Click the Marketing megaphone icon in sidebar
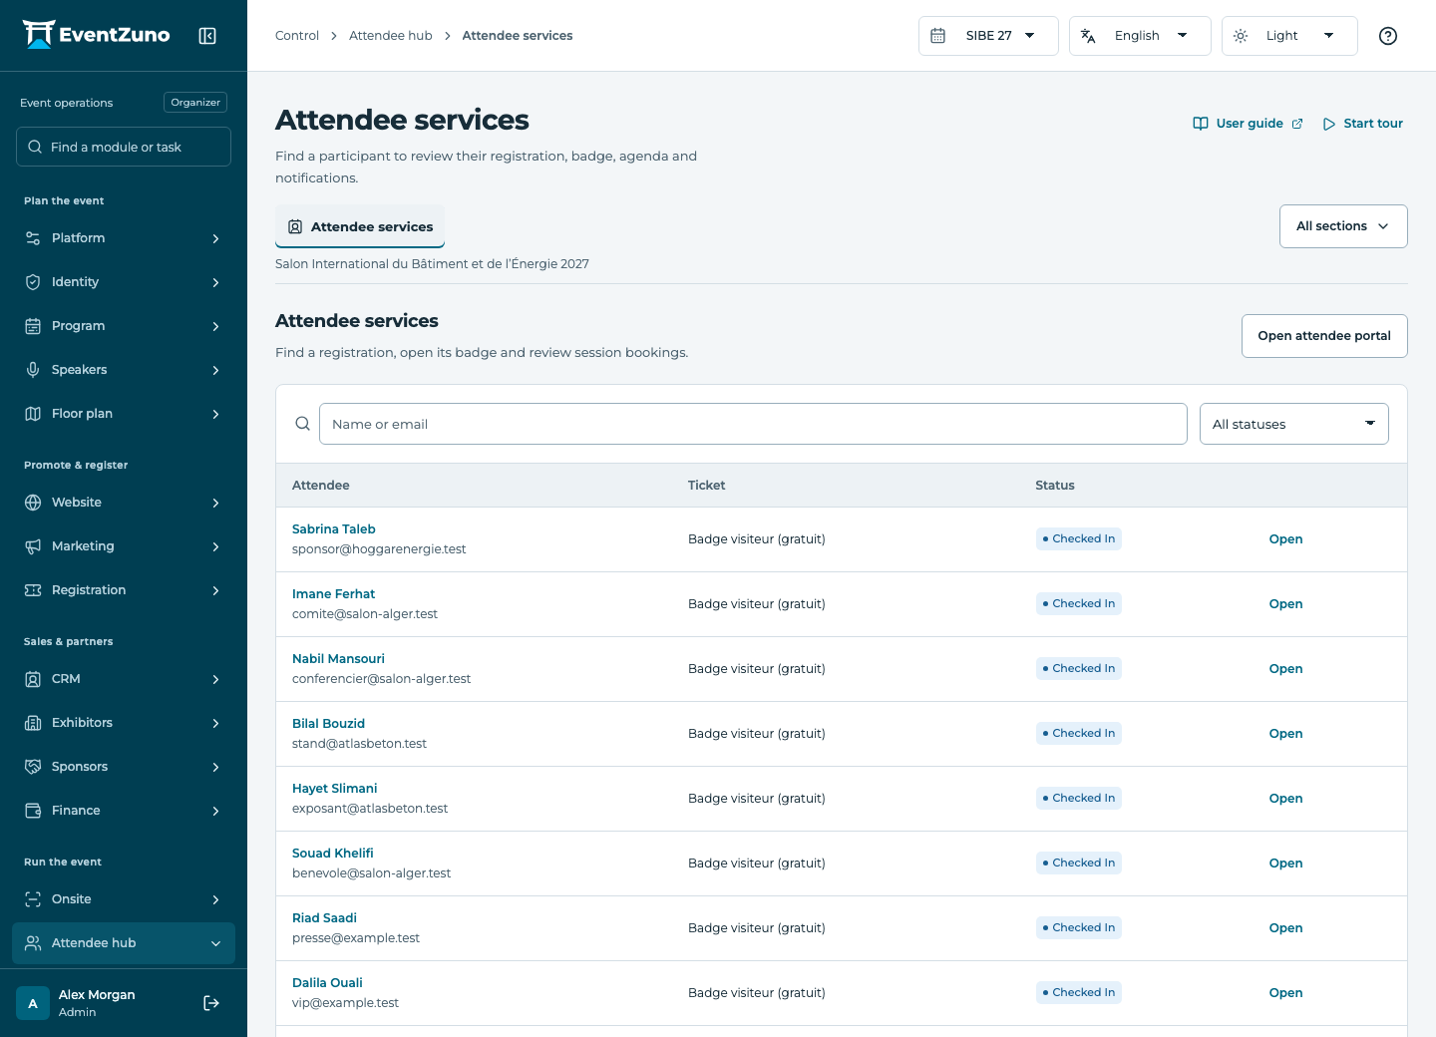1436x1037 pixels. click(x=33, y=546)
